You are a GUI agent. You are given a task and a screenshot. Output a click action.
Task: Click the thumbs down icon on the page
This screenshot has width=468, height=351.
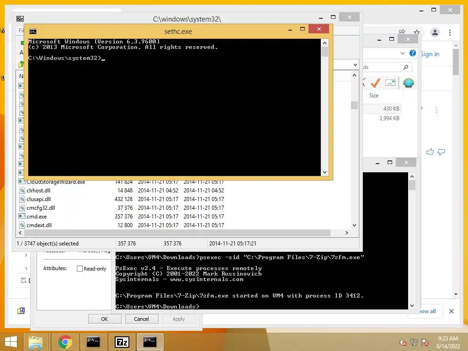tap(441, 152)
